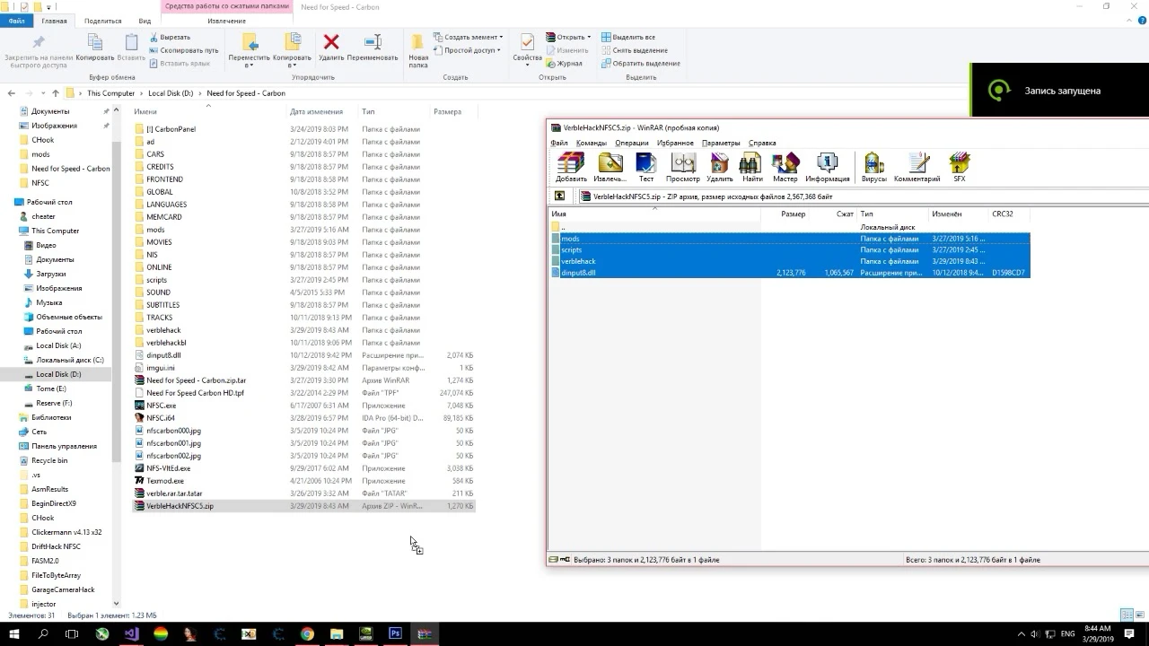Show archive Информация (Info) in WinRAR

pyautogui.click(x=827, y=167)
